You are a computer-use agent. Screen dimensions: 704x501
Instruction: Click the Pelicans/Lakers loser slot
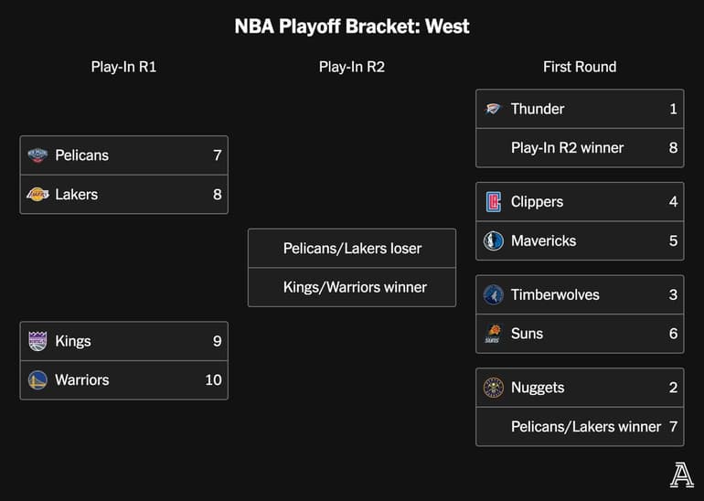pyautogui.click(x=352, y=249)
